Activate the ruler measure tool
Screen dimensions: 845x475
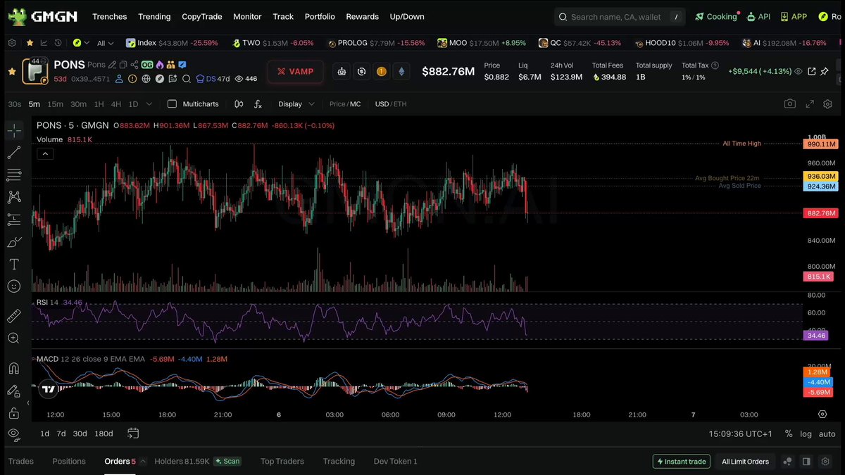click(x=13, y=316)
